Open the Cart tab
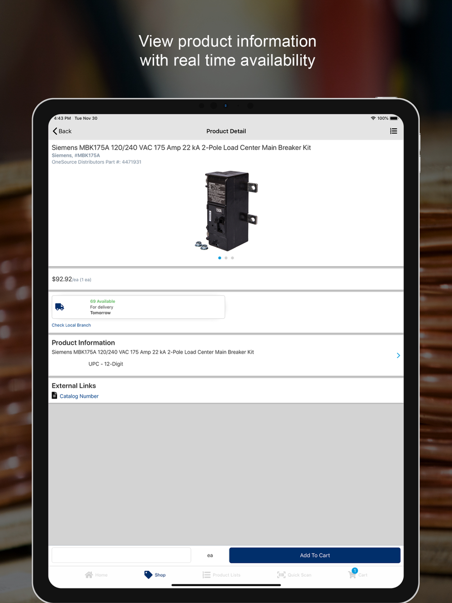The width and height of the screenshot is (452, 603). click(358, 574)
